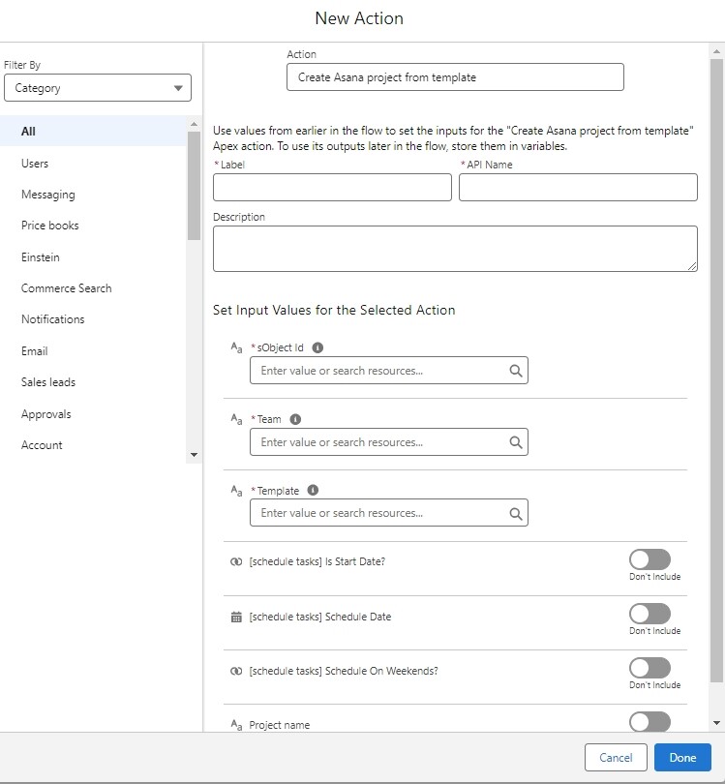Viewport: 725px width, 784px height.
Task: Click the boolean icon beside Is Start Date
Action: point(236,561)
